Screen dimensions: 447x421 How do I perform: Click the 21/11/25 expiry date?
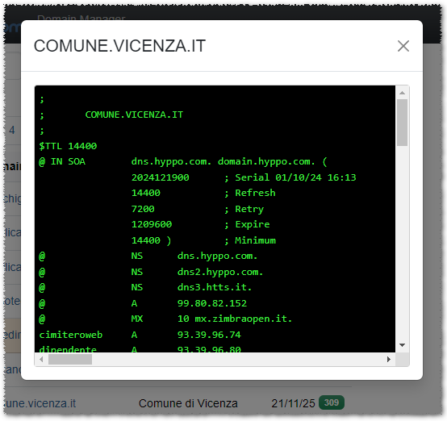point(293,403)
